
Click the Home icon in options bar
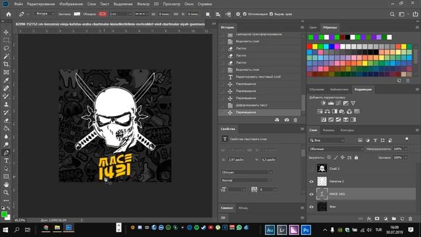(9, 14)
